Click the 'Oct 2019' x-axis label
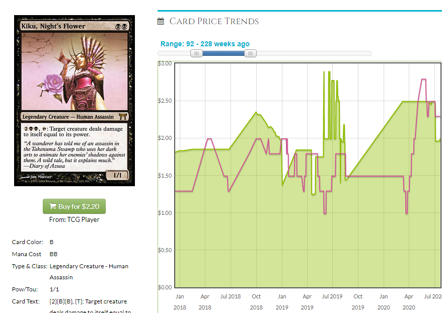Screen dimensions: 442x313 click(358, 302)
